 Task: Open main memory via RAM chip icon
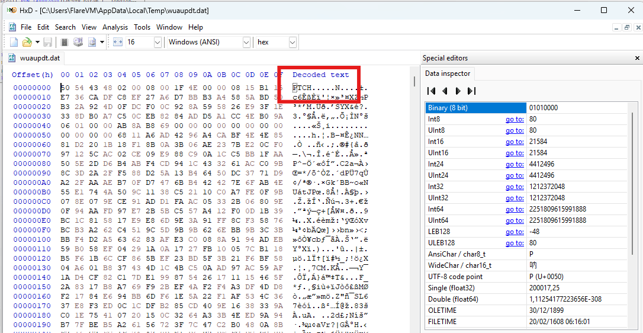click(65, 42)
